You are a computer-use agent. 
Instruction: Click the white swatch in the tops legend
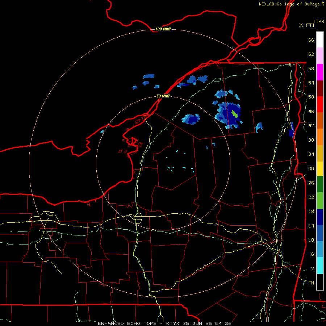click(x=320, y=40)
